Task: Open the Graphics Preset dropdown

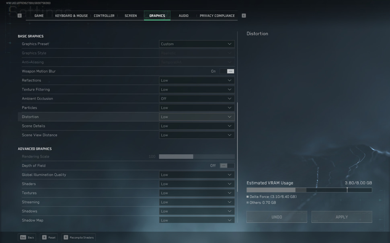Action: [197, 44]
